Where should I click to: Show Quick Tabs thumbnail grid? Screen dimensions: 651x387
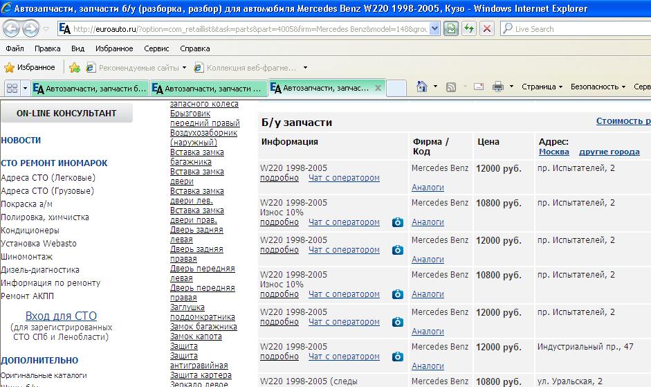tap(12, 88)
